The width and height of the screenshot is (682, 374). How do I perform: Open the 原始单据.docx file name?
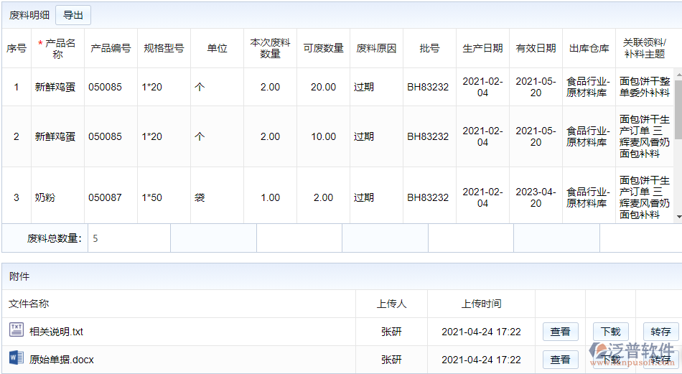tap(61, 359)
